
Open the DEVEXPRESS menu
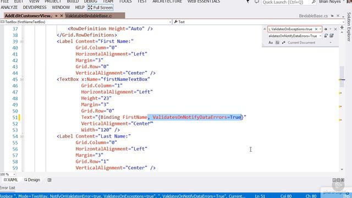pos(35,7)
